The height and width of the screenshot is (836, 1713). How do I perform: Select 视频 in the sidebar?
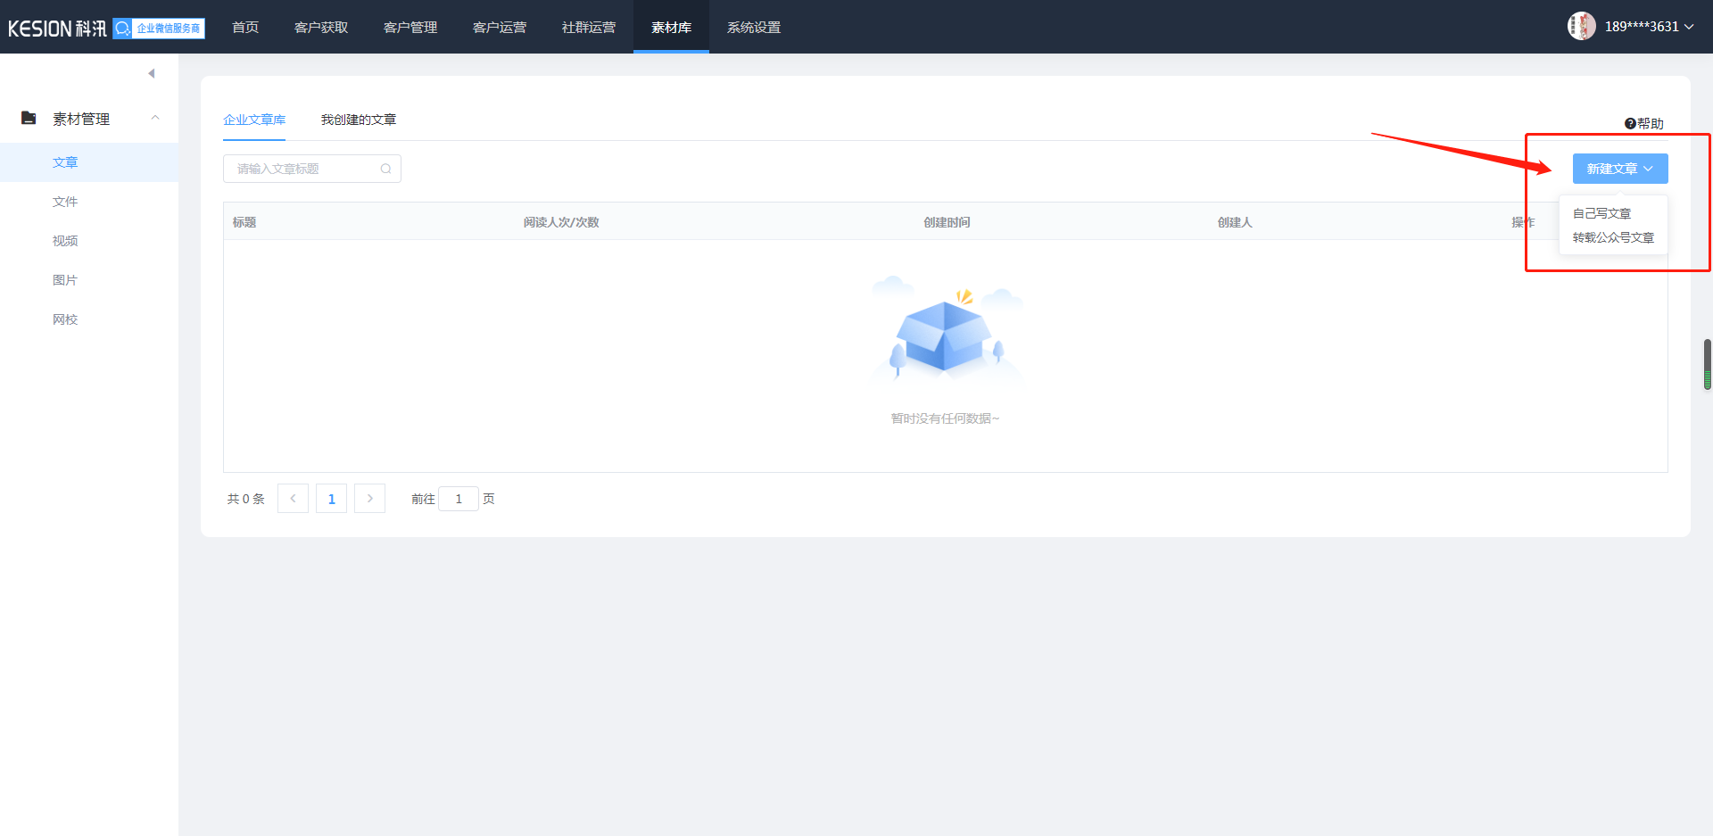(x=65, y=241)
